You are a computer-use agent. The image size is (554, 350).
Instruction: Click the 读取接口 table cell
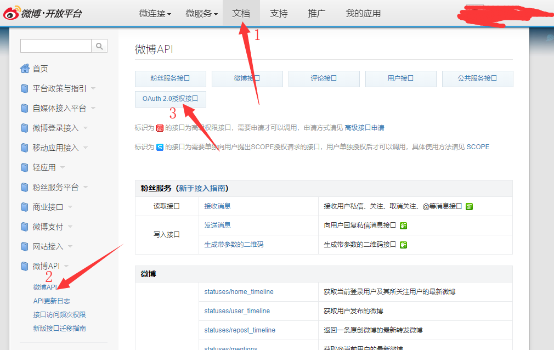(x=167, y=206)
